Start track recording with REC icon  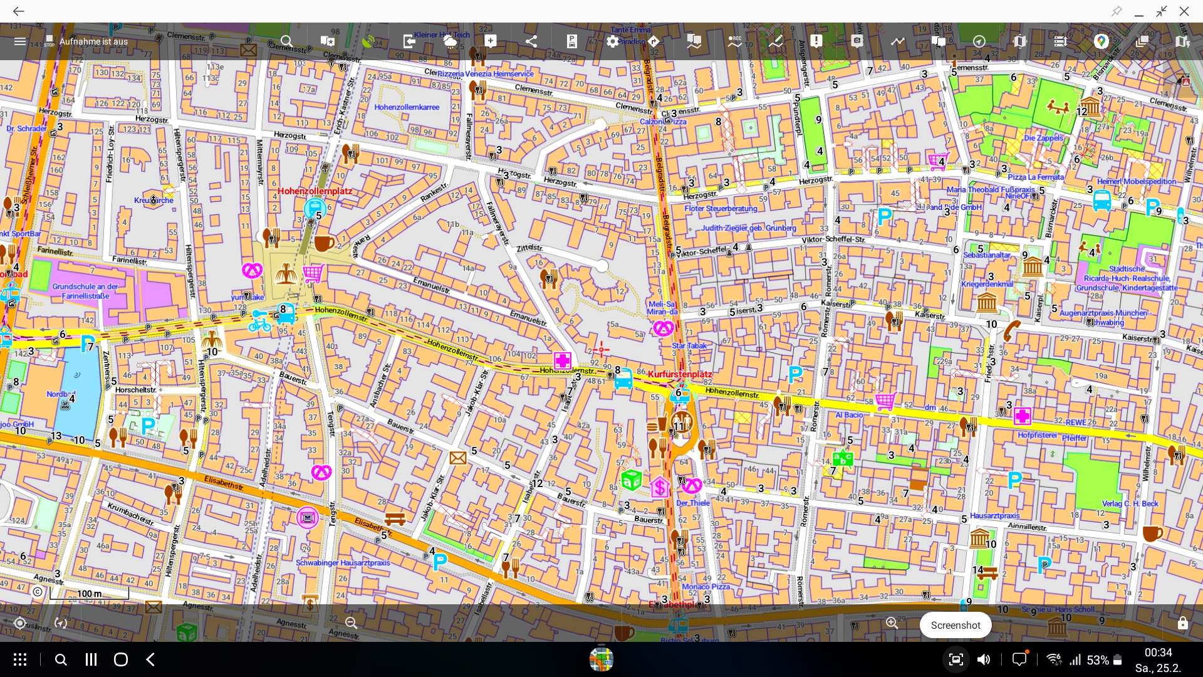pos(734,41)
